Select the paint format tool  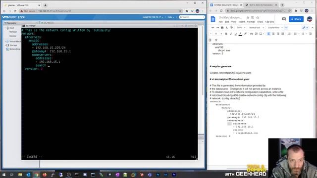[231, 28]
